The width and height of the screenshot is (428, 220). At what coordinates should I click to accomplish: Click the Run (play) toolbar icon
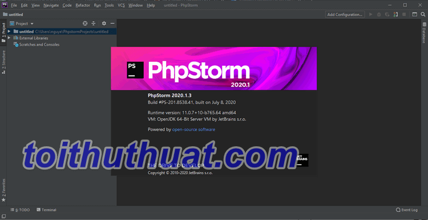[x=370, y=14]
